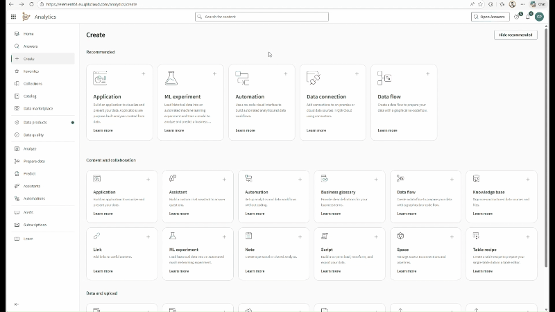Open Learn more under Knowledge base

point(482,214)
